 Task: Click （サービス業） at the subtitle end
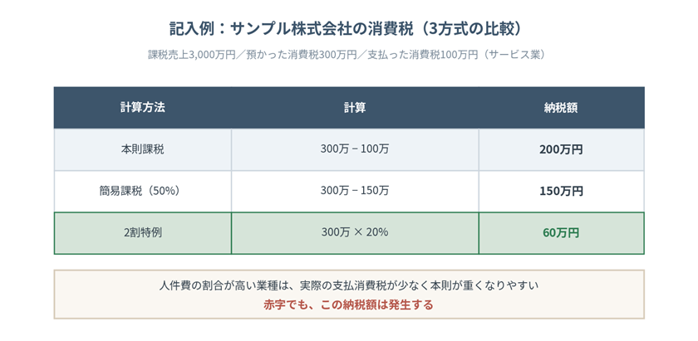(513, 55)
